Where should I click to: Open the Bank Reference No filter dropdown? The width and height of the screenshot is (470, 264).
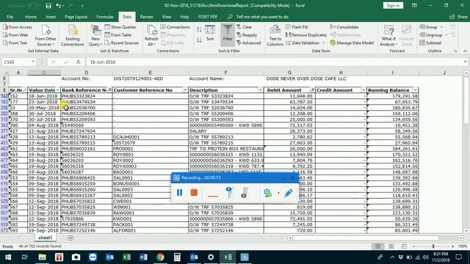pos(109,90)
